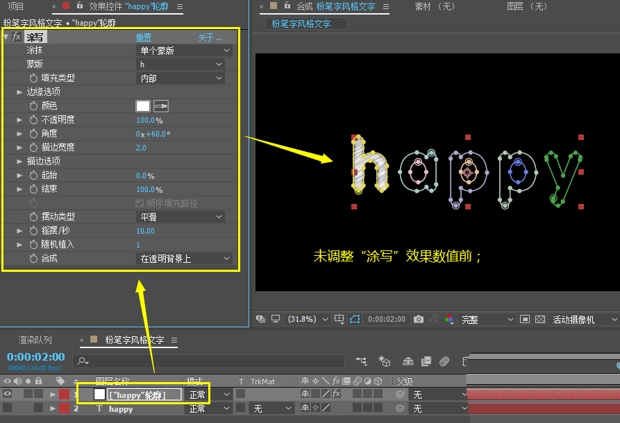Hide the "happy"轮廓 layer
The image size is (620, 423).
tap(7, 393)
